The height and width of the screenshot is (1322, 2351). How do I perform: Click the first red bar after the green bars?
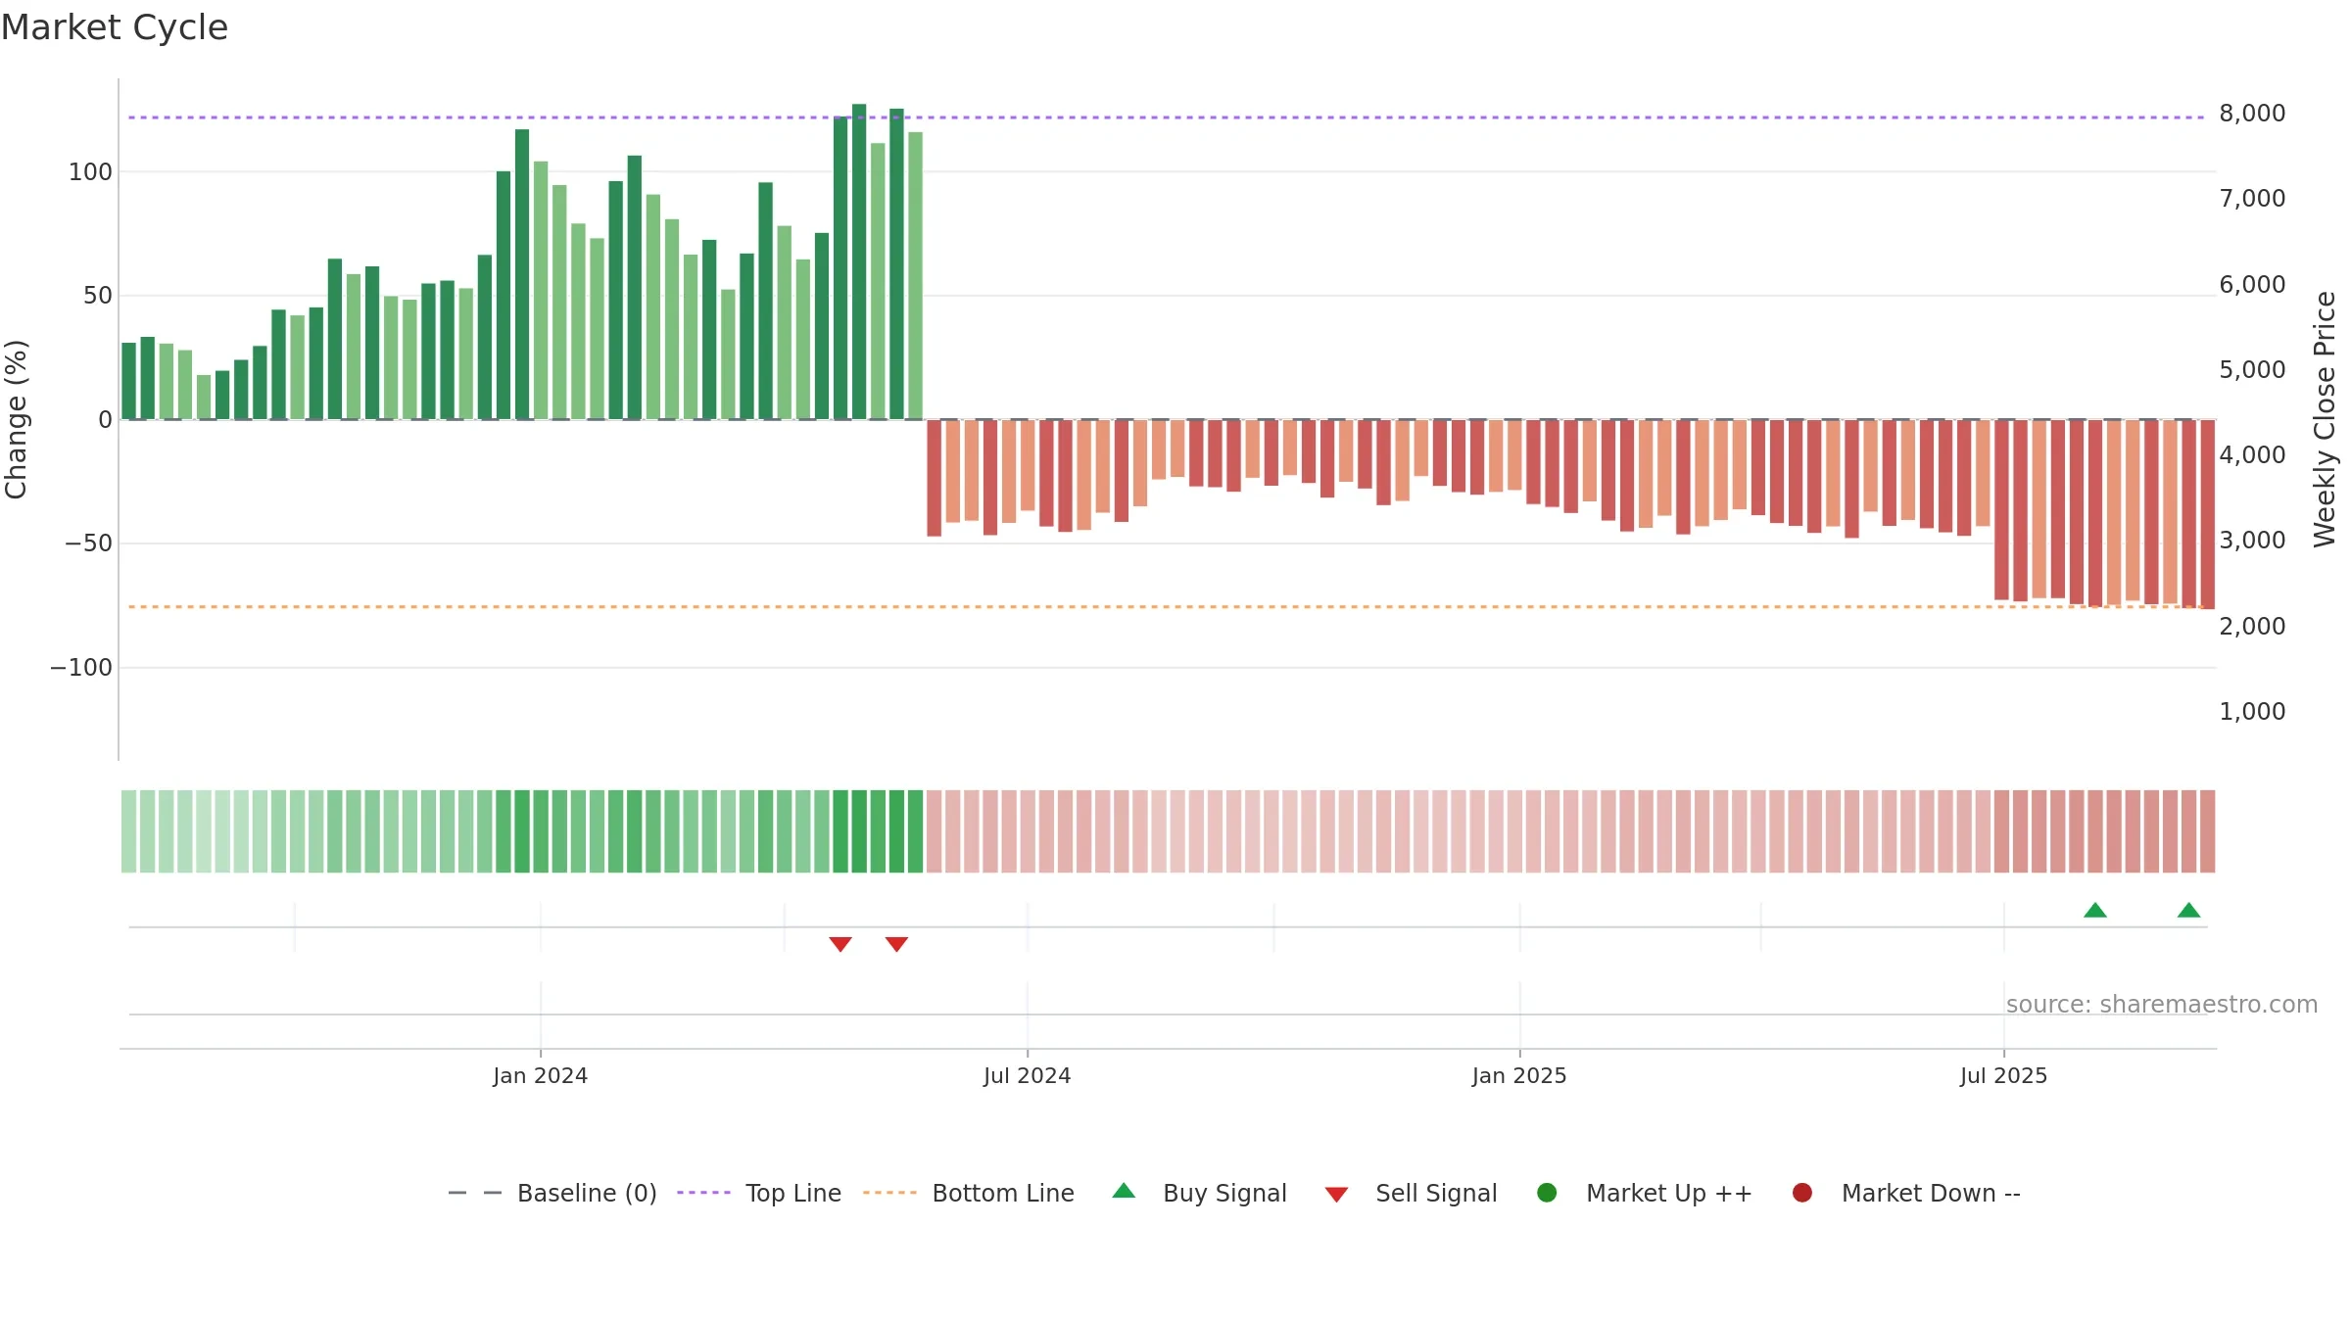coord(934,478)
